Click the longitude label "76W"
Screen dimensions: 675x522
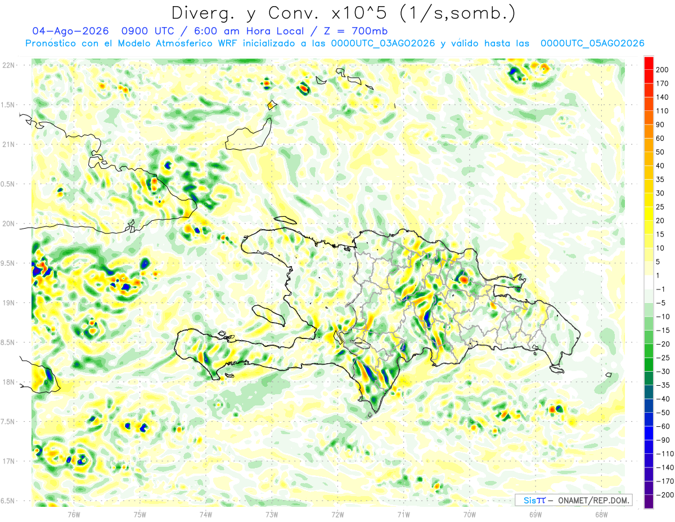coord(74,514)
